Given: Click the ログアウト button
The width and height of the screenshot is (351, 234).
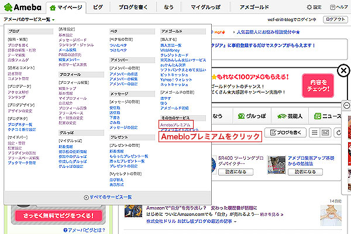Looking at the screenshot, I should coord(335,19).
